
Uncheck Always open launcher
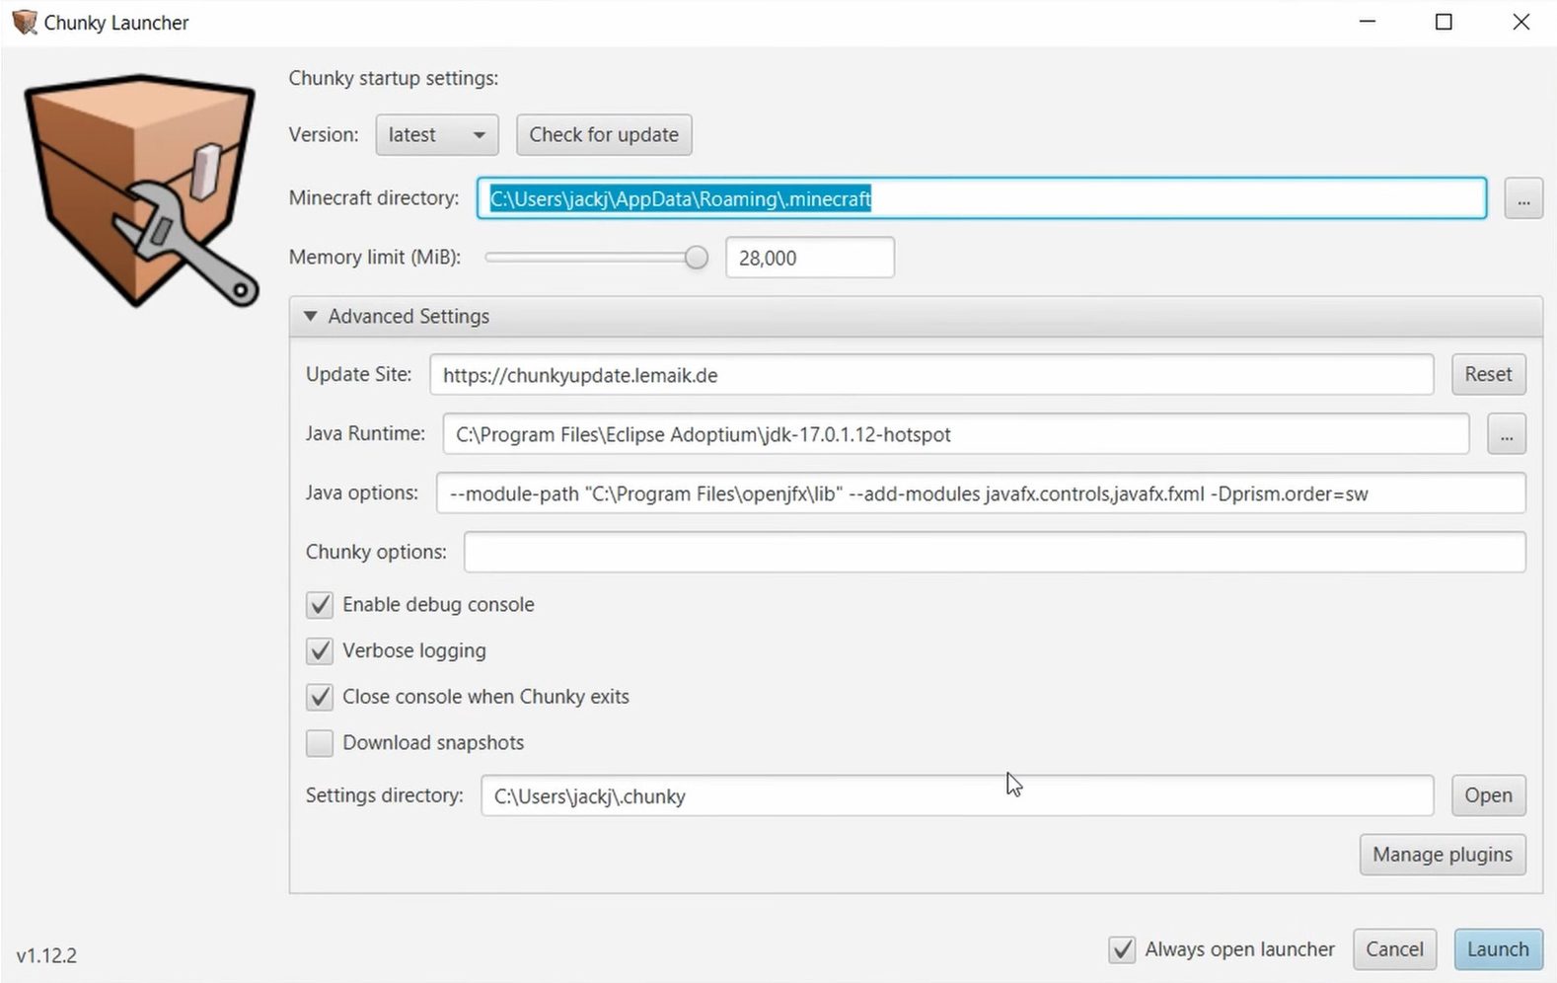pyautogui.click(x=1122, y=949)
